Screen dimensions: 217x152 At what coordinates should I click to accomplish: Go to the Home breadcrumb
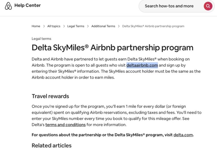pyautogui.click(x=36, y=26)
